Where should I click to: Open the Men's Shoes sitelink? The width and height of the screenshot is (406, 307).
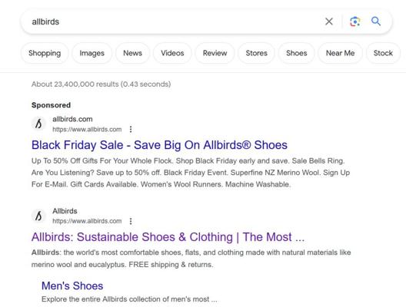click(72, 286)
